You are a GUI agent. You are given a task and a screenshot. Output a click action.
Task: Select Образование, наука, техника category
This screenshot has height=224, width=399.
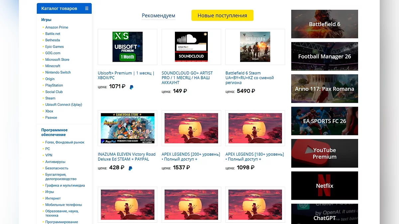point(62,213)
